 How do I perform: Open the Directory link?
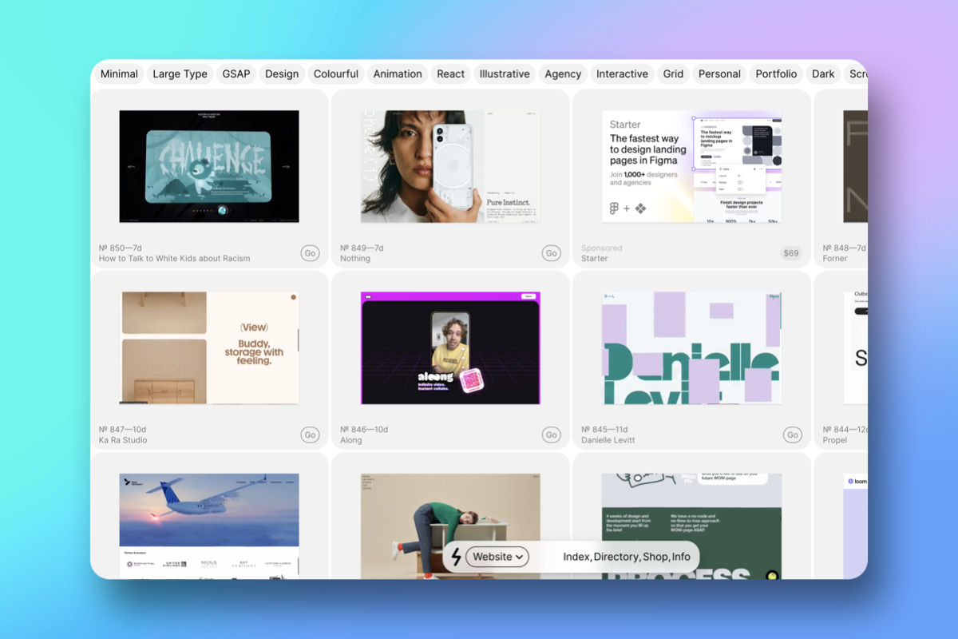pos(616,557)
